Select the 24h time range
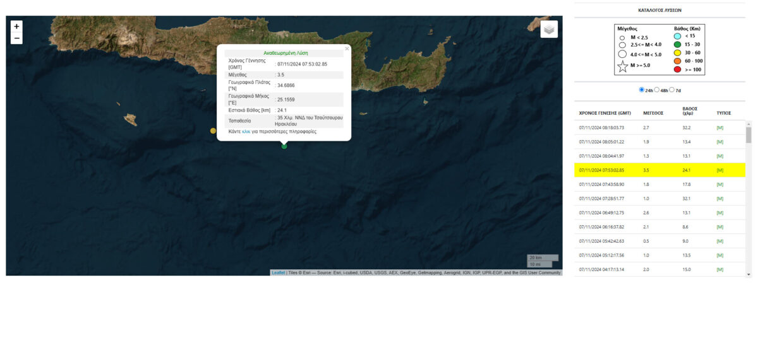The height and width of the screenshot is (362, 758). (642, 90)
